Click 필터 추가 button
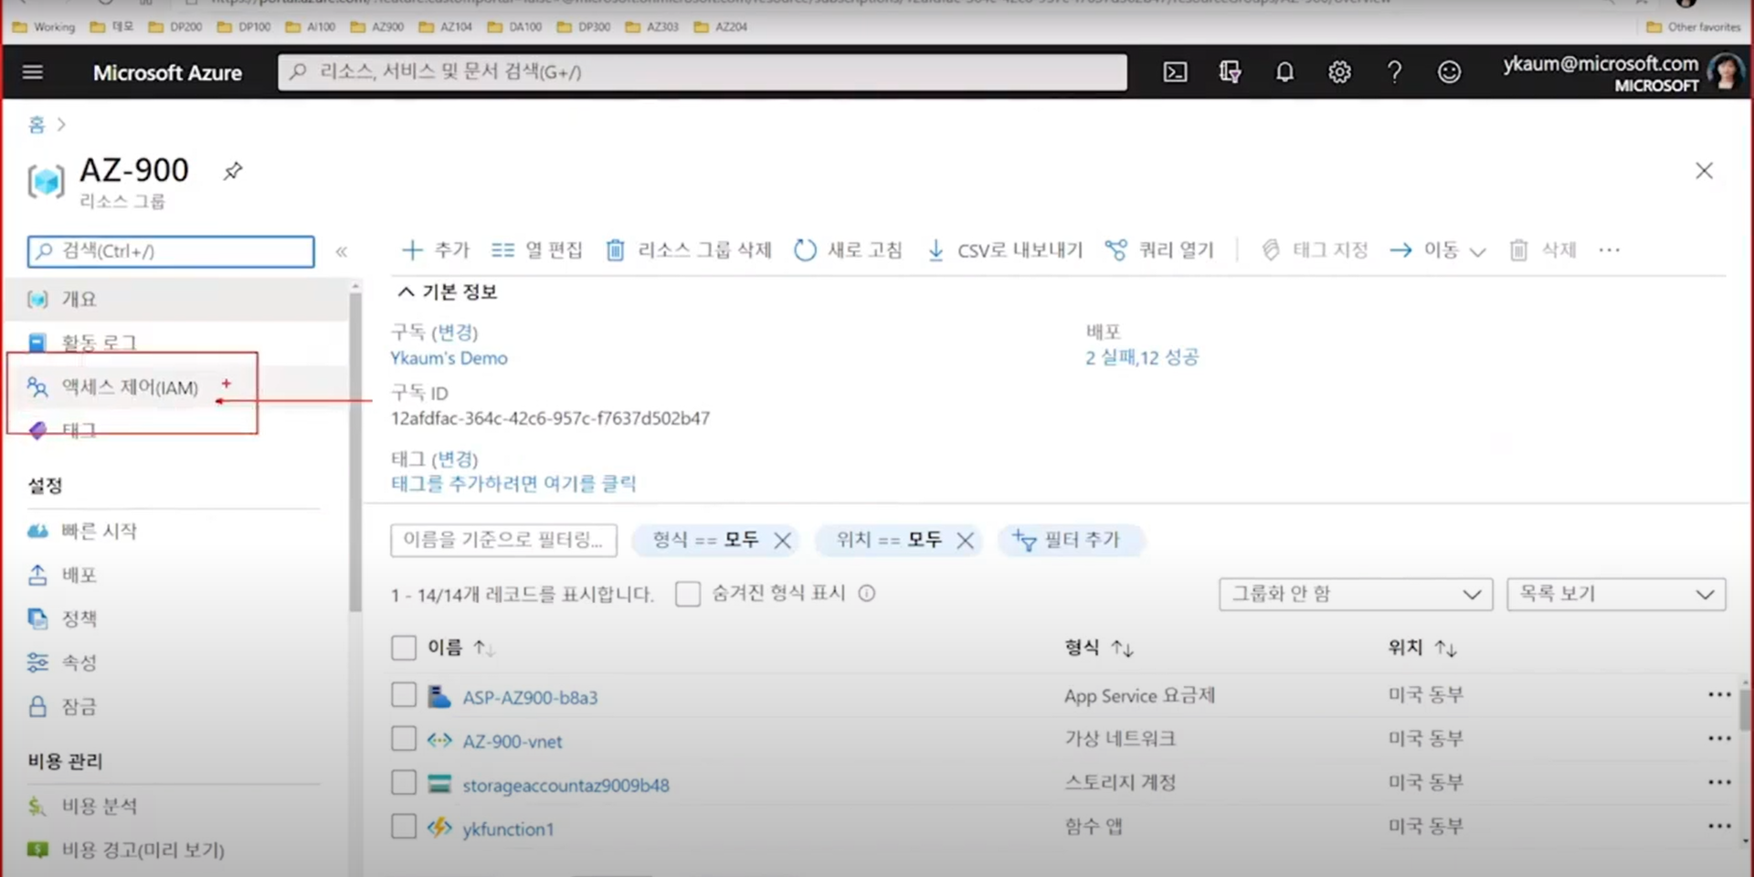1754x877 pixels. pos(1070,540)
